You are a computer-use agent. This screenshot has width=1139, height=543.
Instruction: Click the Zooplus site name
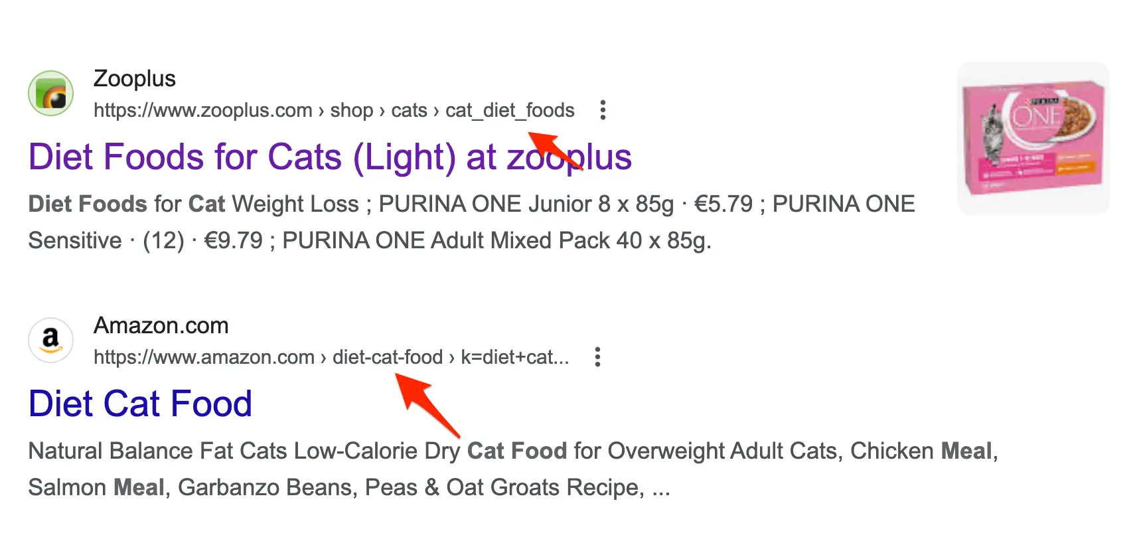click(x=134, y=78)
